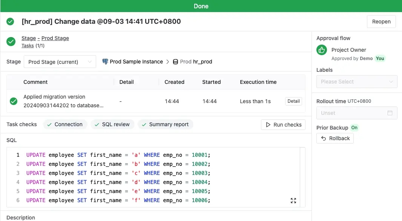Click the Run checks button
This screenshot has height=221, width=402.
(x=283, y=125)
